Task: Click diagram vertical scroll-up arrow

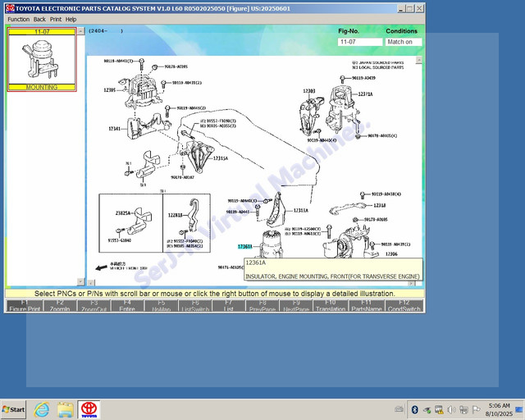Action: (418, 60)
